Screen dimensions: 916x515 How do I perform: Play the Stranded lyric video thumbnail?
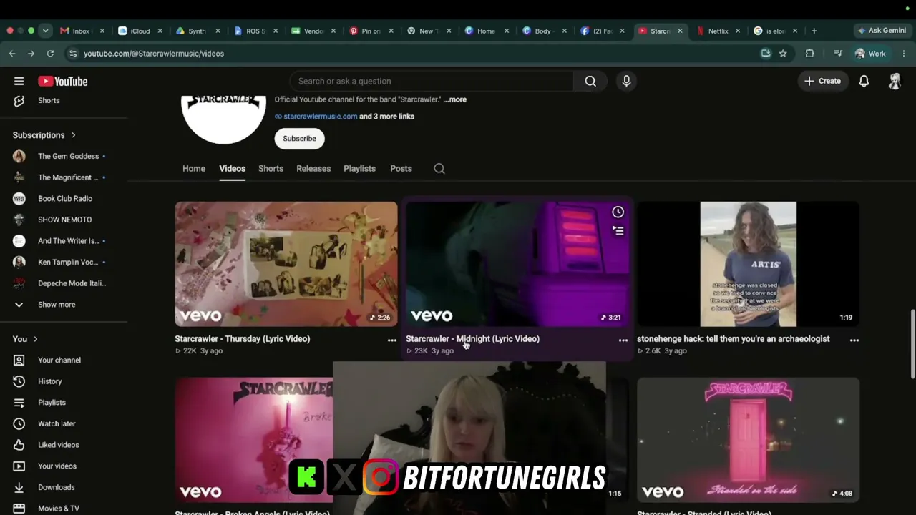[x=748, y=440]
